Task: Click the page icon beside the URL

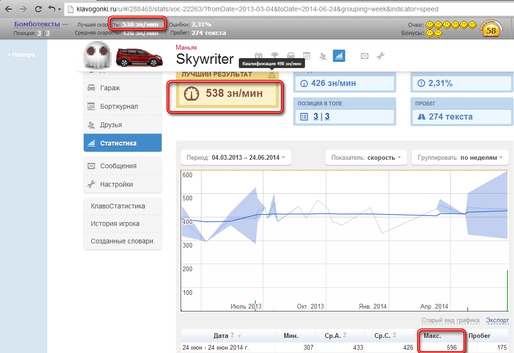Action: coord(70,9)
